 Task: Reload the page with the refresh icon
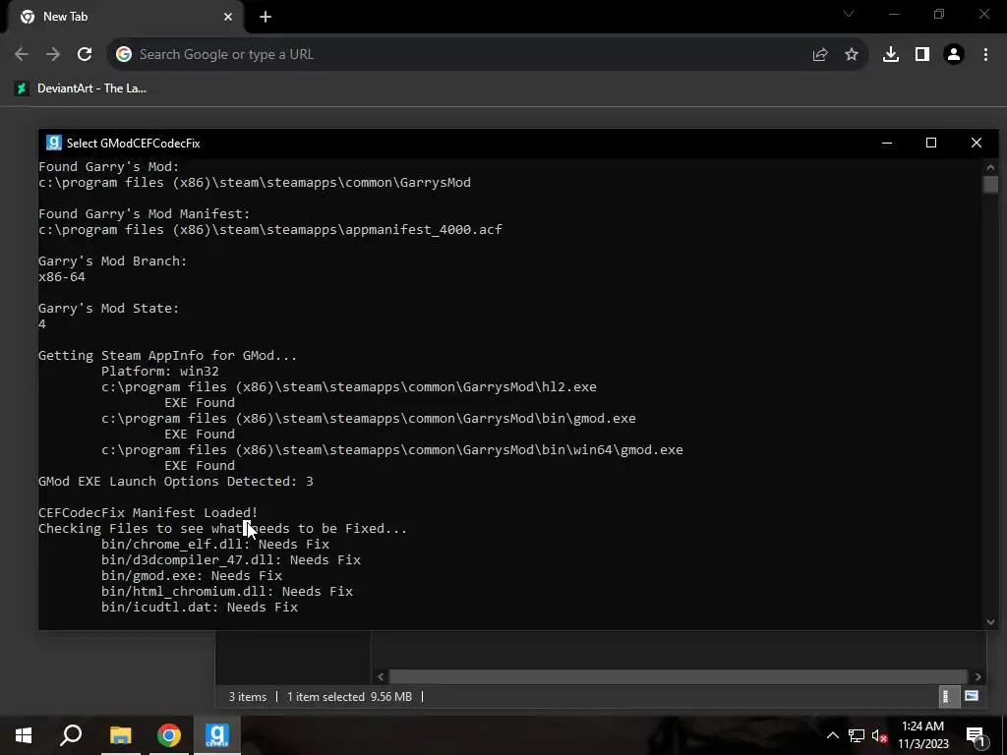point(85,55)
